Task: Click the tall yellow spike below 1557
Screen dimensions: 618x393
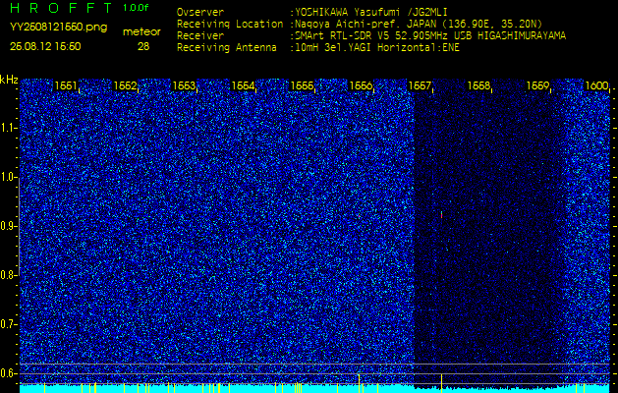Action: [x=441, y=383]
